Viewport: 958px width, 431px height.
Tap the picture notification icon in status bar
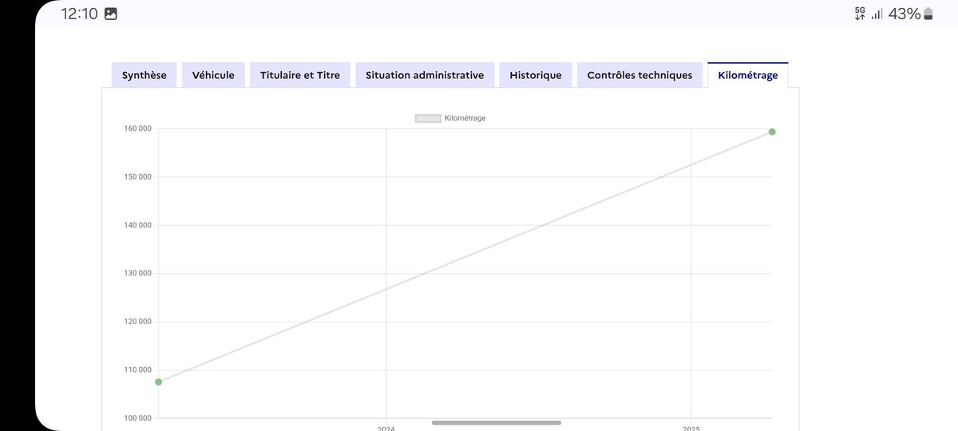click(x=111, y=14)
